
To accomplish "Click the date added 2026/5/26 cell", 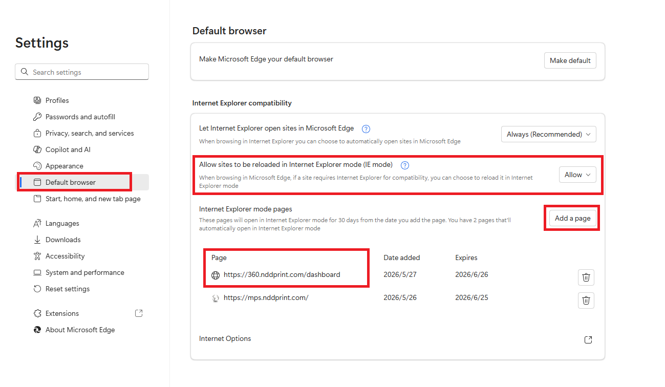I will coord(400,297).
